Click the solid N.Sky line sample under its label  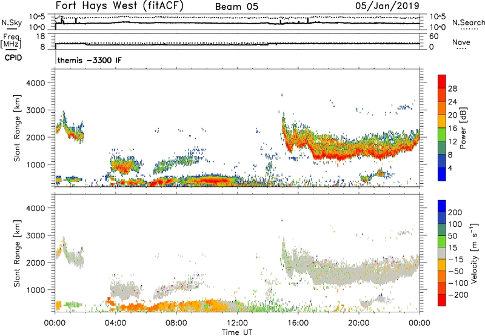12,29
